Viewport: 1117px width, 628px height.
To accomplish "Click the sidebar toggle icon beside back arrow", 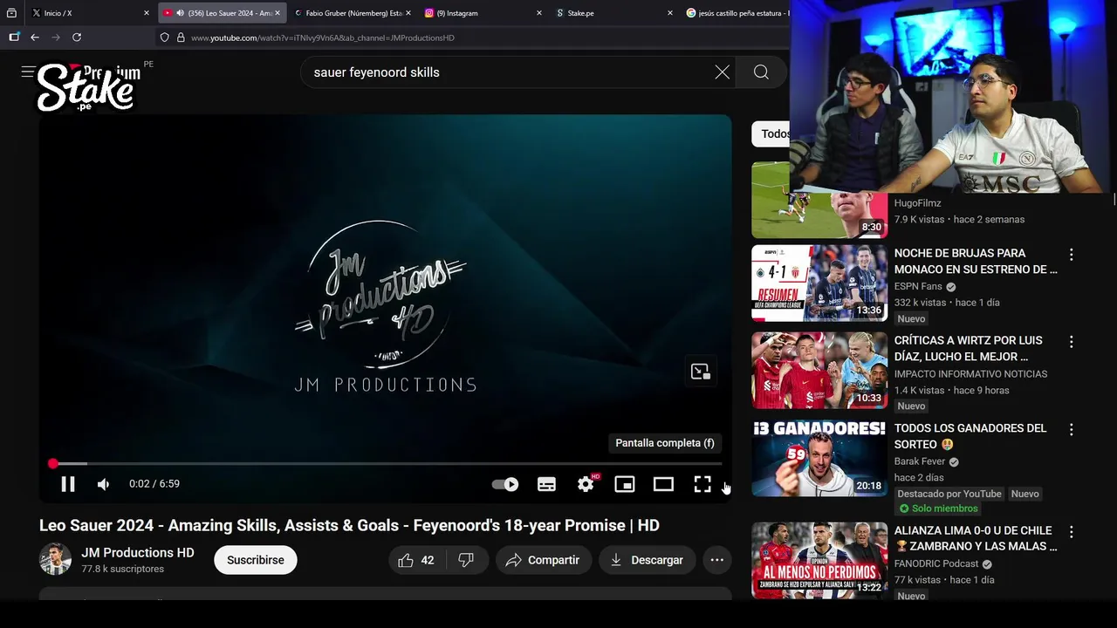I will (14, 38).
